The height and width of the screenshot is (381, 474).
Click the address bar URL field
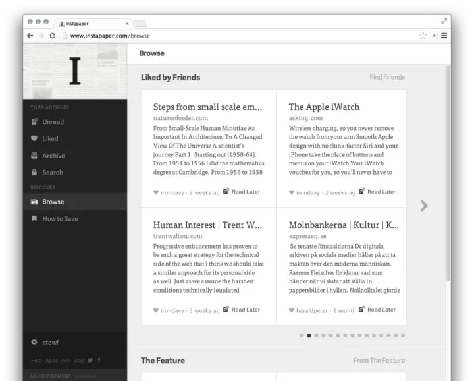click(239, 36)
